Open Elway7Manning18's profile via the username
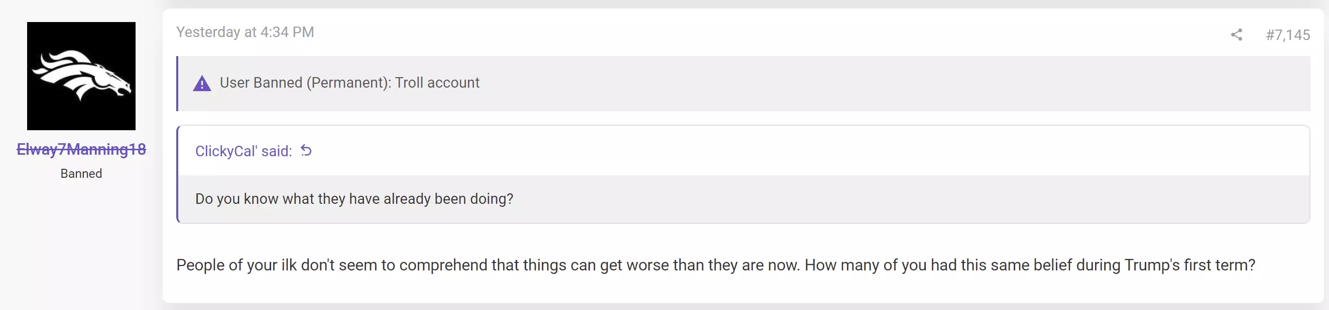The width and height of the screenshot is (1329, 310). [x=81, y=149]
